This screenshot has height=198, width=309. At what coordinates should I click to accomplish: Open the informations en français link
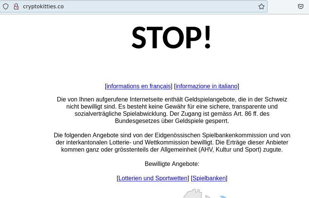(x=138, y=86)
